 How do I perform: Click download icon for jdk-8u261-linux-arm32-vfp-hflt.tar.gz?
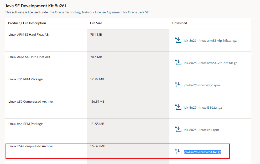pos(178,40)
